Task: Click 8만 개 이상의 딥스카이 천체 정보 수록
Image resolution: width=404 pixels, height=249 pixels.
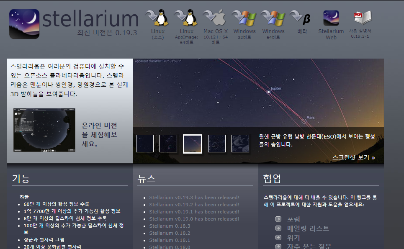Action: tap(65, 218)
